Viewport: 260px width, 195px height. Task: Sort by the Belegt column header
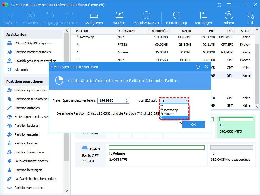click(186, 31)
